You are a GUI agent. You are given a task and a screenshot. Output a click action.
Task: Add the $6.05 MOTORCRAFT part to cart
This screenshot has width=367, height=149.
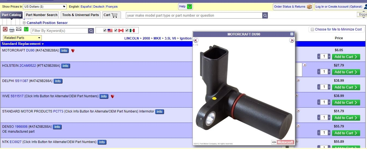346,57
